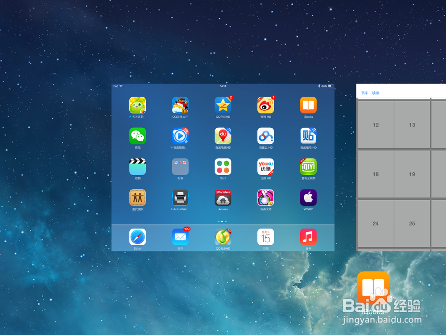Open the red Music icon in dock
Image resolution: width=446 pixels, height=335 pixels.
pos(308,237)
